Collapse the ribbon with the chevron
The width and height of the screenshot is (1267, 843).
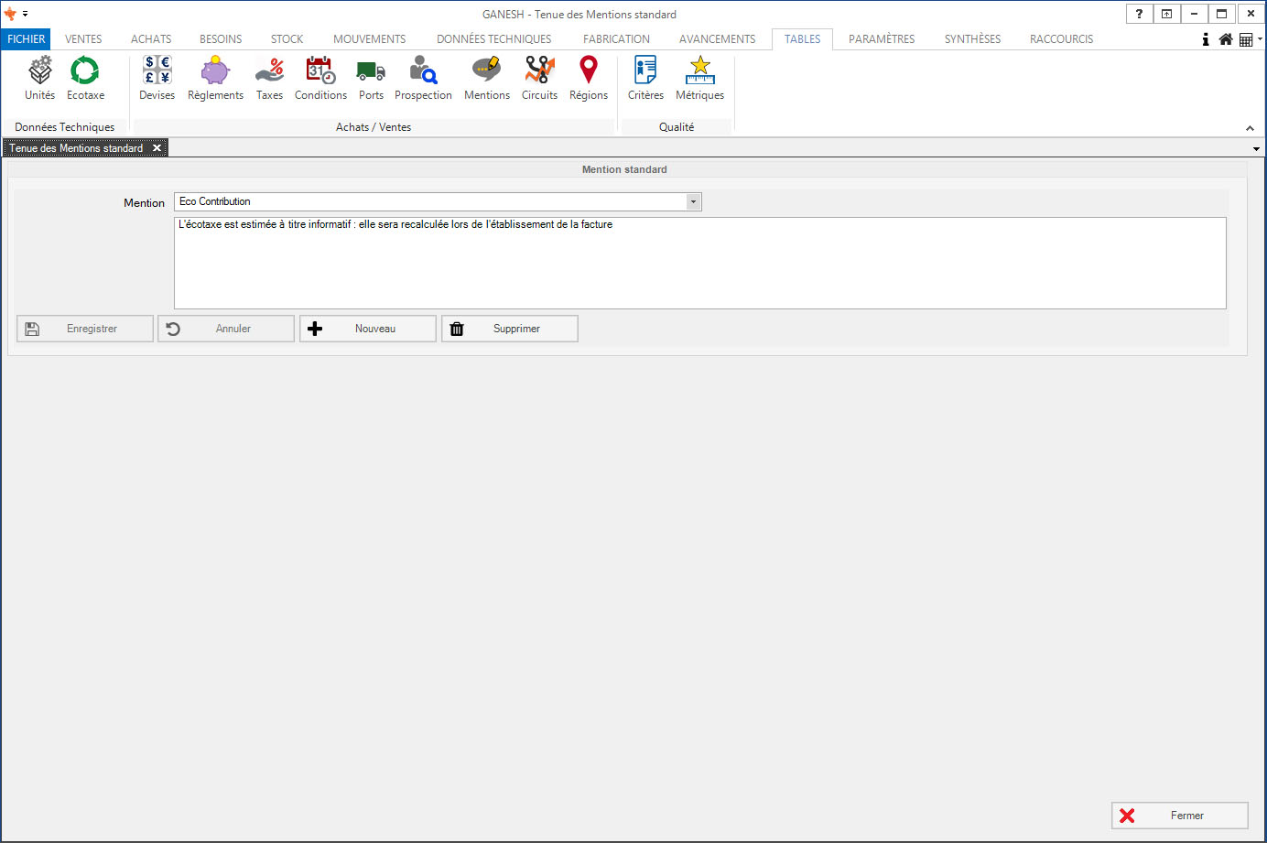tap(1250, 128)
